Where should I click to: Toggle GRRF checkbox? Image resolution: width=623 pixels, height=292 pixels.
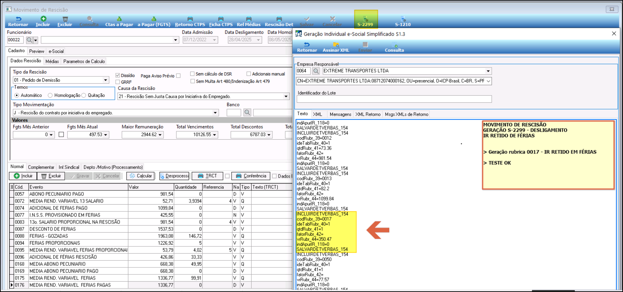tap(118, 82)
